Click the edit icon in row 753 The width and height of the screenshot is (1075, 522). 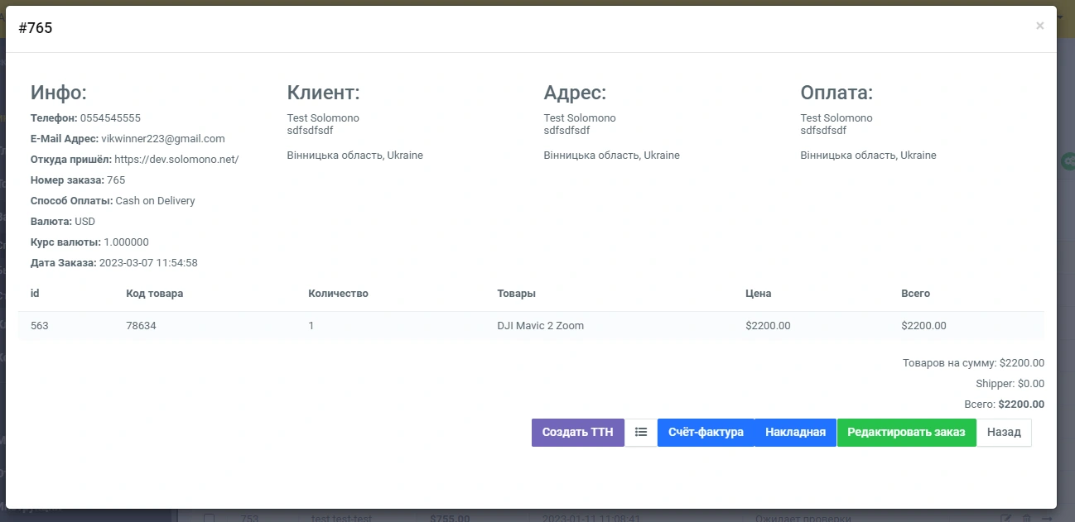[x=1006, y=518]
